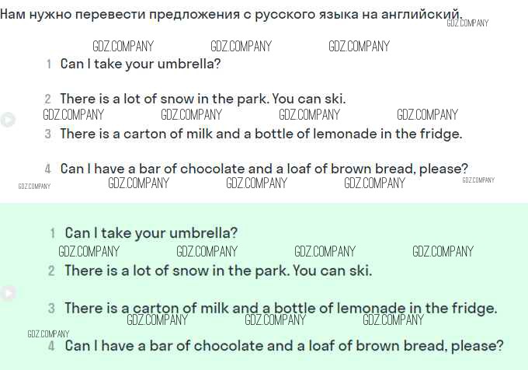The height and width of the screenshot is (370, 528).
Task: Click number 2 in the white section list
Action: (x=48, y=99)
